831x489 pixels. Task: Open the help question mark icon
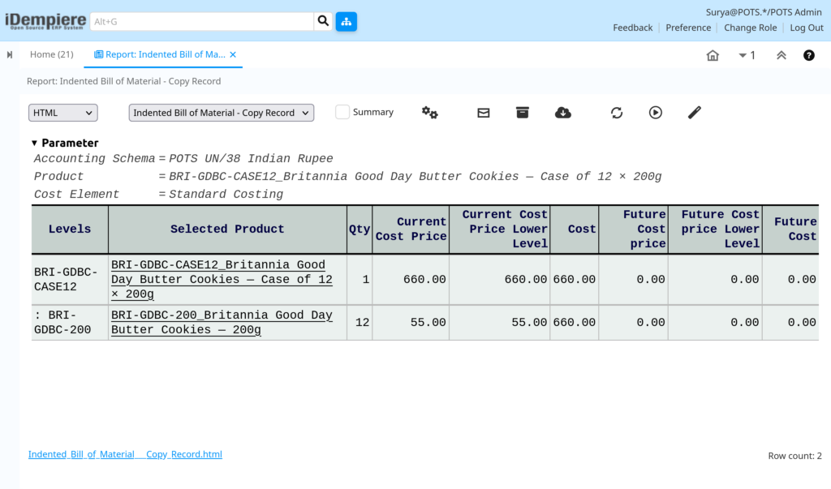pyautogui.click(x=809, y=55)
